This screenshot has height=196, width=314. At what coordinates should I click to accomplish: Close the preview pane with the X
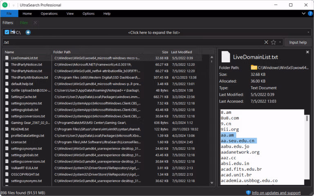[307, 52]
